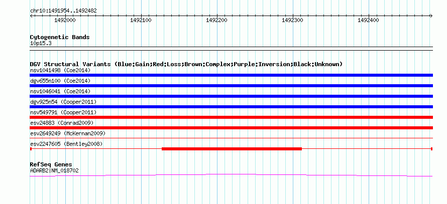This screenshot has width=447, height=204.
Task: Click the 1492100 ruler position label
Action: [141, 20]
